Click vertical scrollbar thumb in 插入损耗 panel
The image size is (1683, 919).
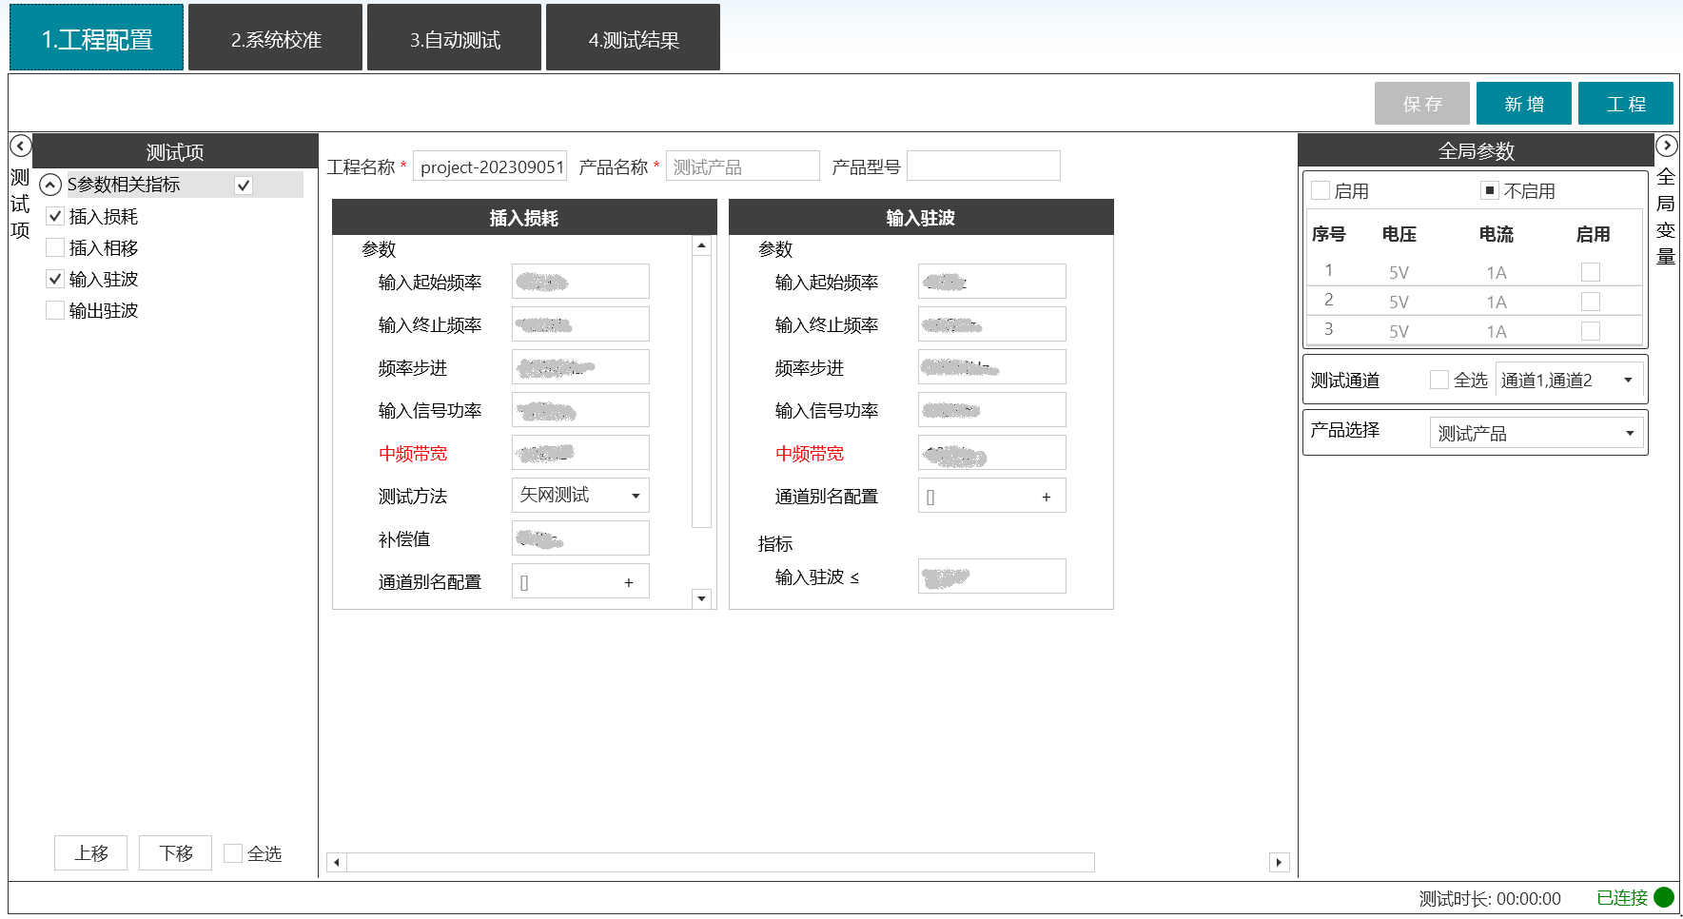(701, 391)
